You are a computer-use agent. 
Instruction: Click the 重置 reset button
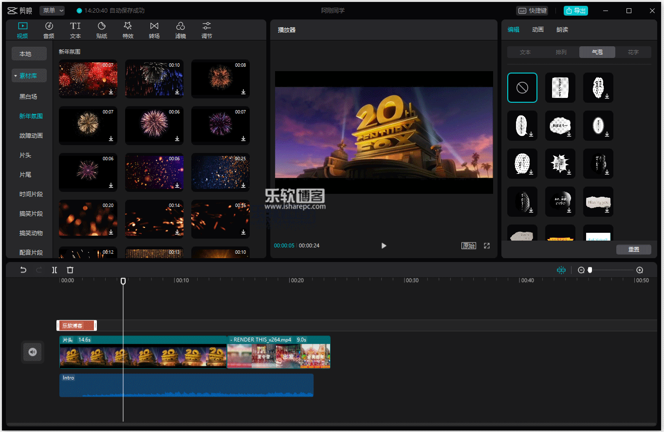click(x=633, y=249)
